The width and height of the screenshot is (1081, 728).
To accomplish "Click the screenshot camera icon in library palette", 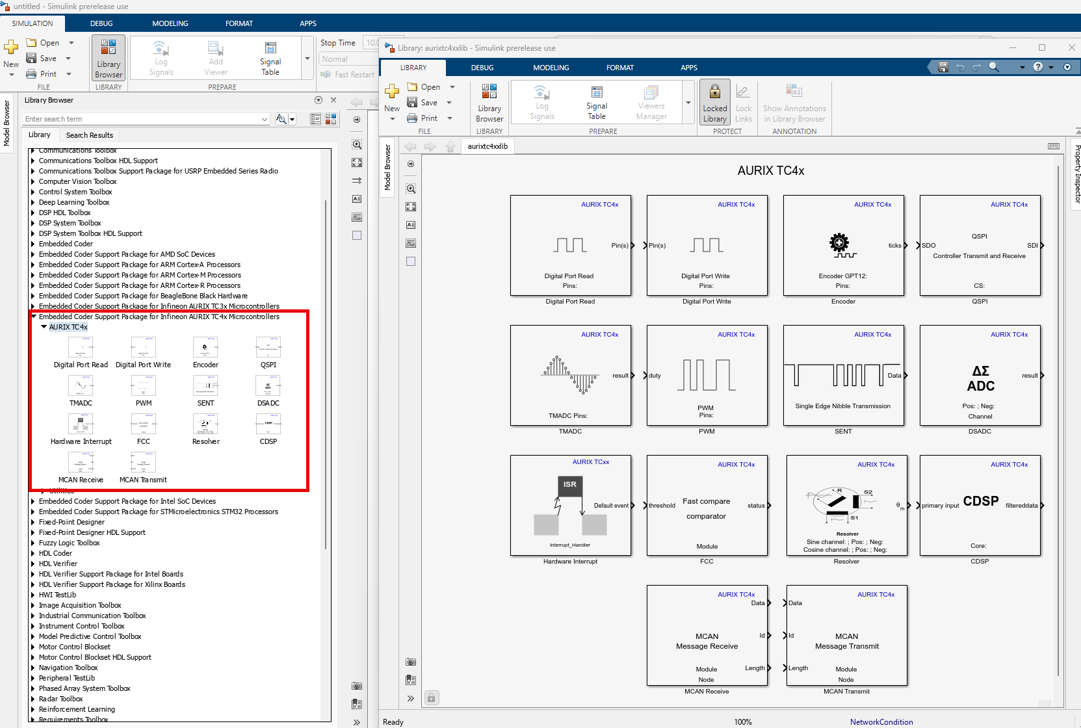I will 411,662.
